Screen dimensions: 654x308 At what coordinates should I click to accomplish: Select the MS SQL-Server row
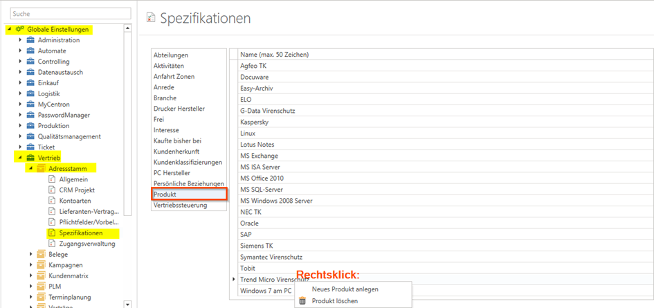click(262, 190)
